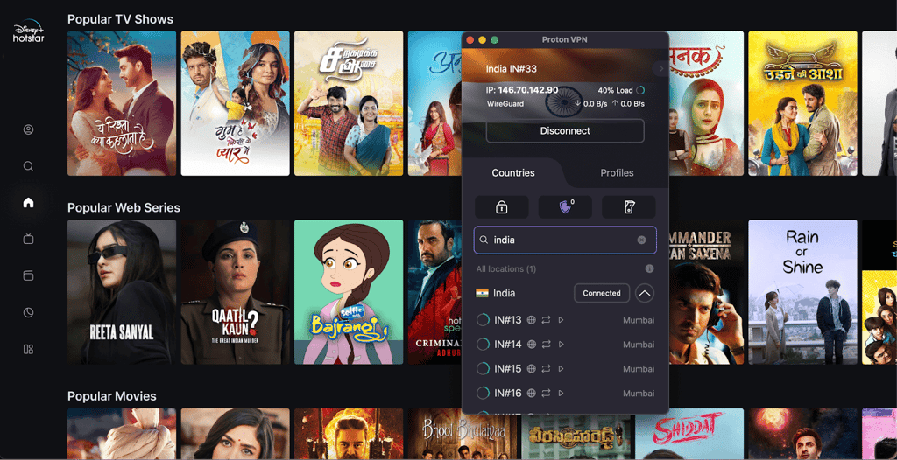Screen dimensions: 897x460
Task: Open the Ghum Hai Kisikey Pyaar Meiin poster
Action: coord(235,103)
